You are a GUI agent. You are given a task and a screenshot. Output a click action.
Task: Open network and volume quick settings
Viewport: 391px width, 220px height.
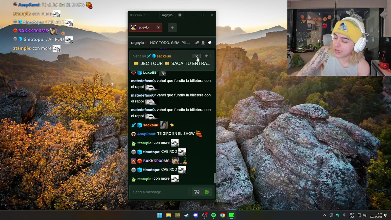(362, 215)
